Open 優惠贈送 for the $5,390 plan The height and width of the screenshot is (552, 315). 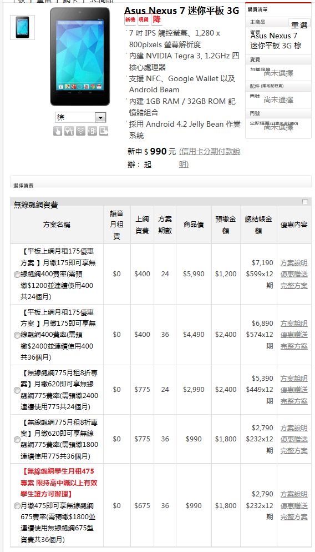click(x=294, y=390)
